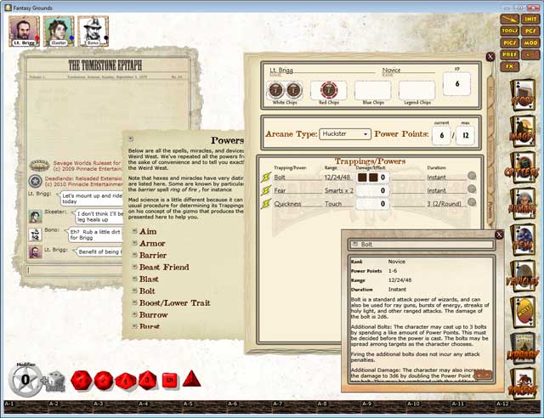Toggle the round button on the Fear row
Screen dimensions: 544x418
[472, 190]
